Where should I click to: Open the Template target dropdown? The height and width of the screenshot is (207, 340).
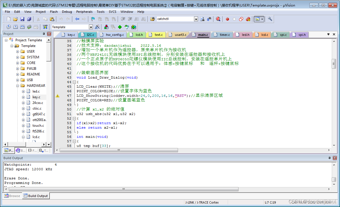(x=91, y=27)
